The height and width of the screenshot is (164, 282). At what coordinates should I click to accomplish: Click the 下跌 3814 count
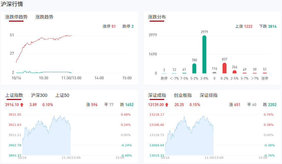268,26
